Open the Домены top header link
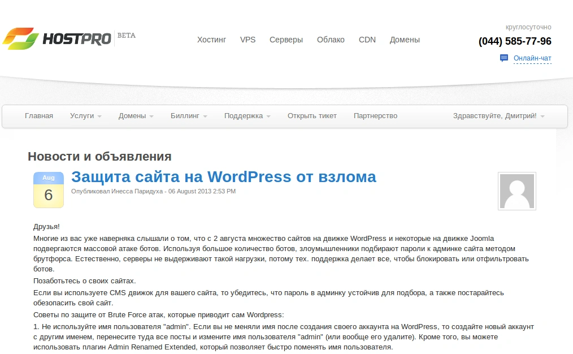This screenshot has width=573, height=354. point(405,40)
